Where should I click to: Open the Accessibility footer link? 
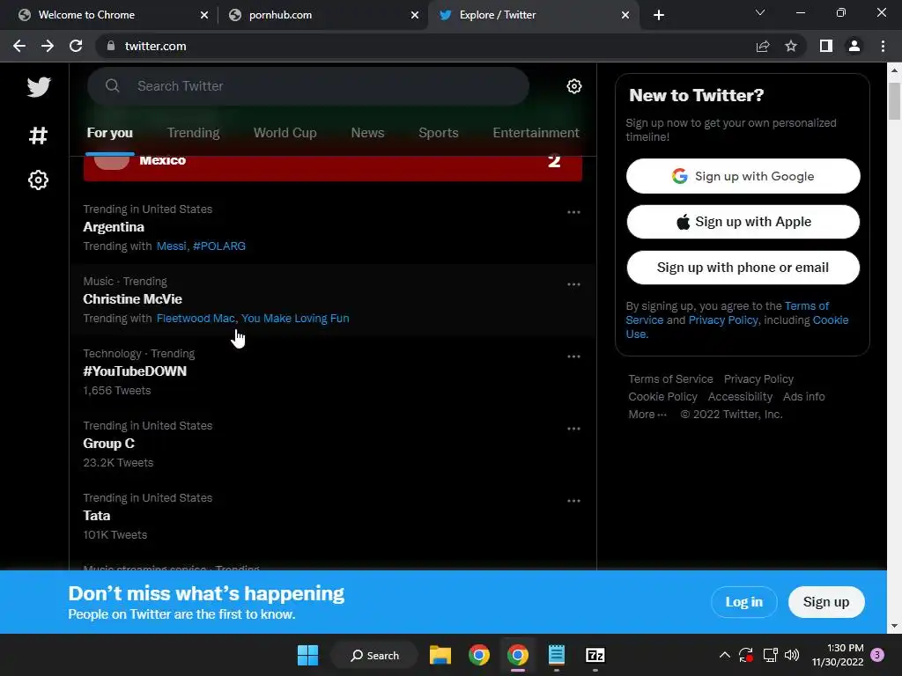(740, 397)
